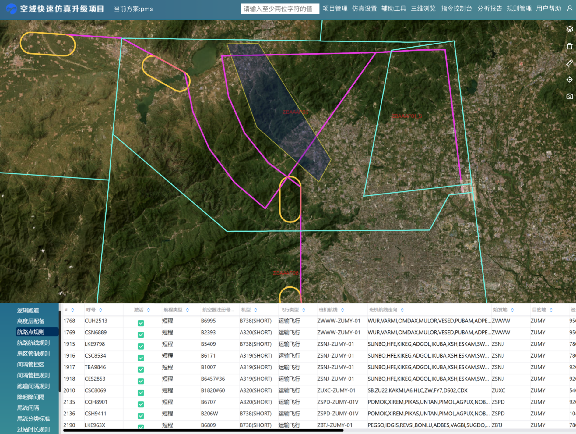Select the ruler measure tool
The image size is (576, 434).
point(569,63)
